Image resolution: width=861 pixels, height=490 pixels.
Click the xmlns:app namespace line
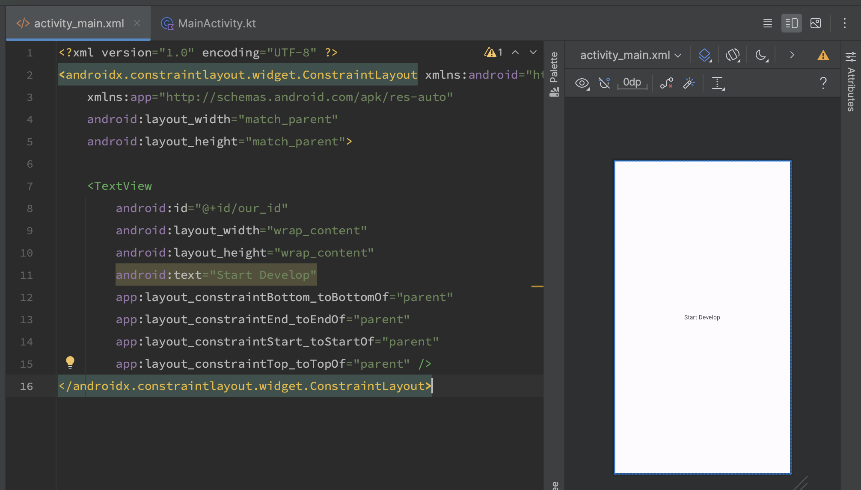(x=270, y=97)
